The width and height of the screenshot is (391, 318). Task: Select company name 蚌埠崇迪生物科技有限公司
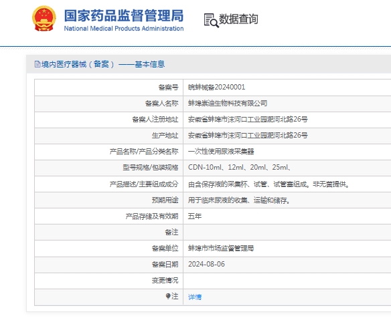(x=228, y=103)
